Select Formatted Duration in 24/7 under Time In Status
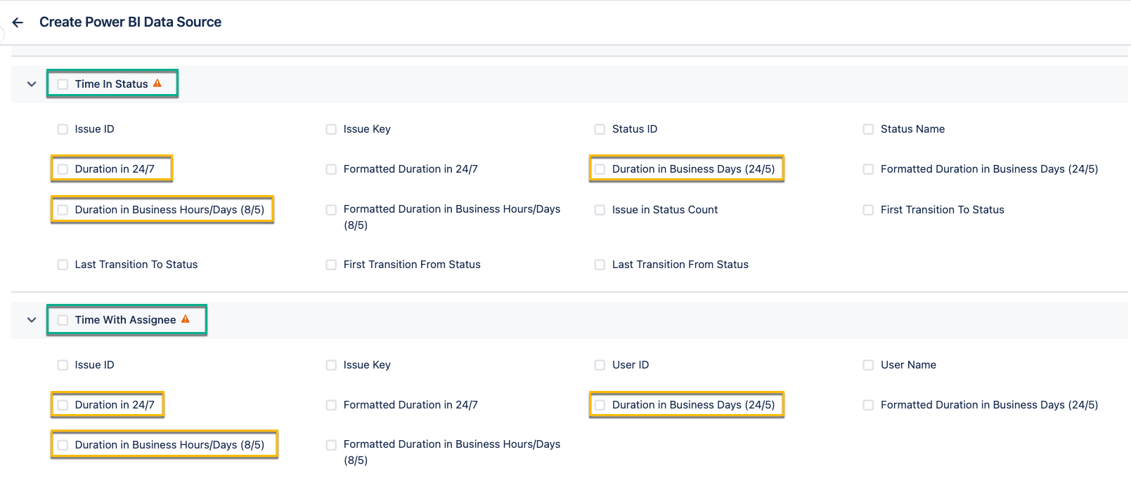This screenshot has width=1131, height=485. pos(331,169)
